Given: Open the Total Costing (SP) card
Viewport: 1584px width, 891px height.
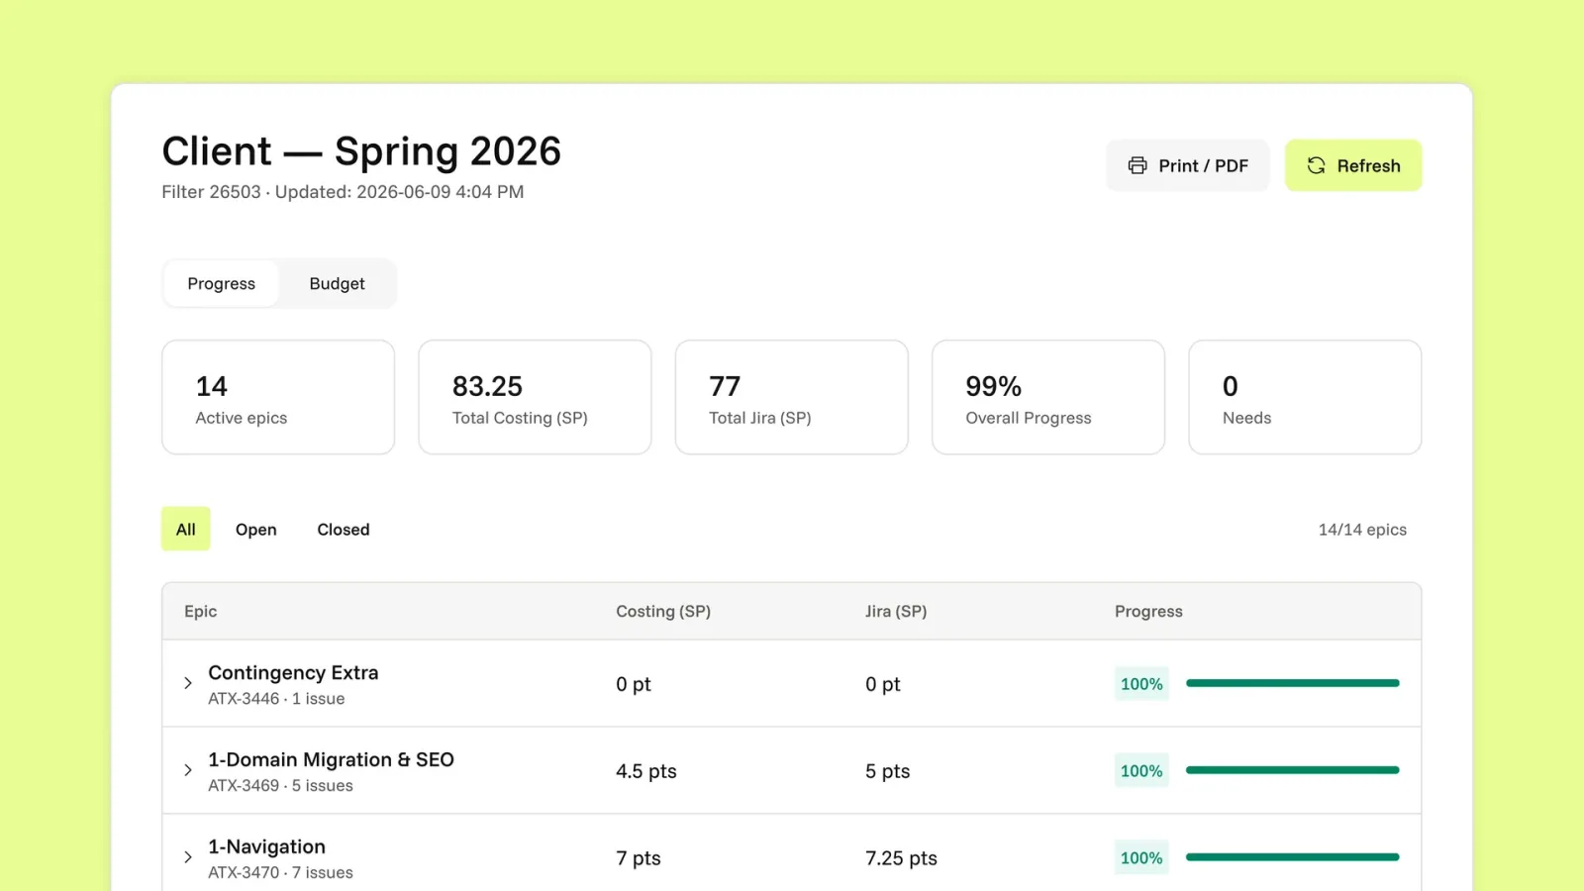Looking at the screenshot, I should pos(535,397).
